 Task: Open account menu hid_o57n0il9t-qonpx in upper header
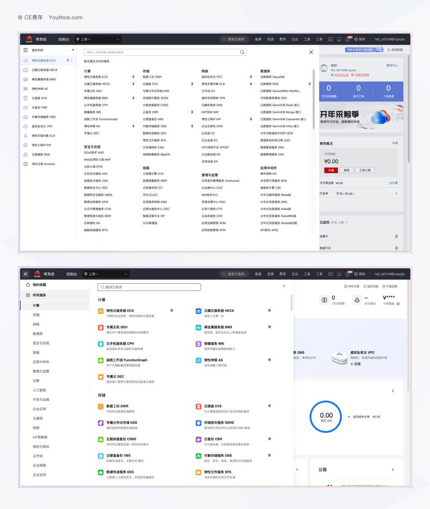click(389, 39)
